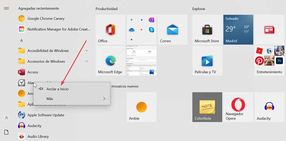Expand the Accesibilidad de Windows folder chevron
The height and width of the screenshot is (141, 286).
tap(87, 51)
